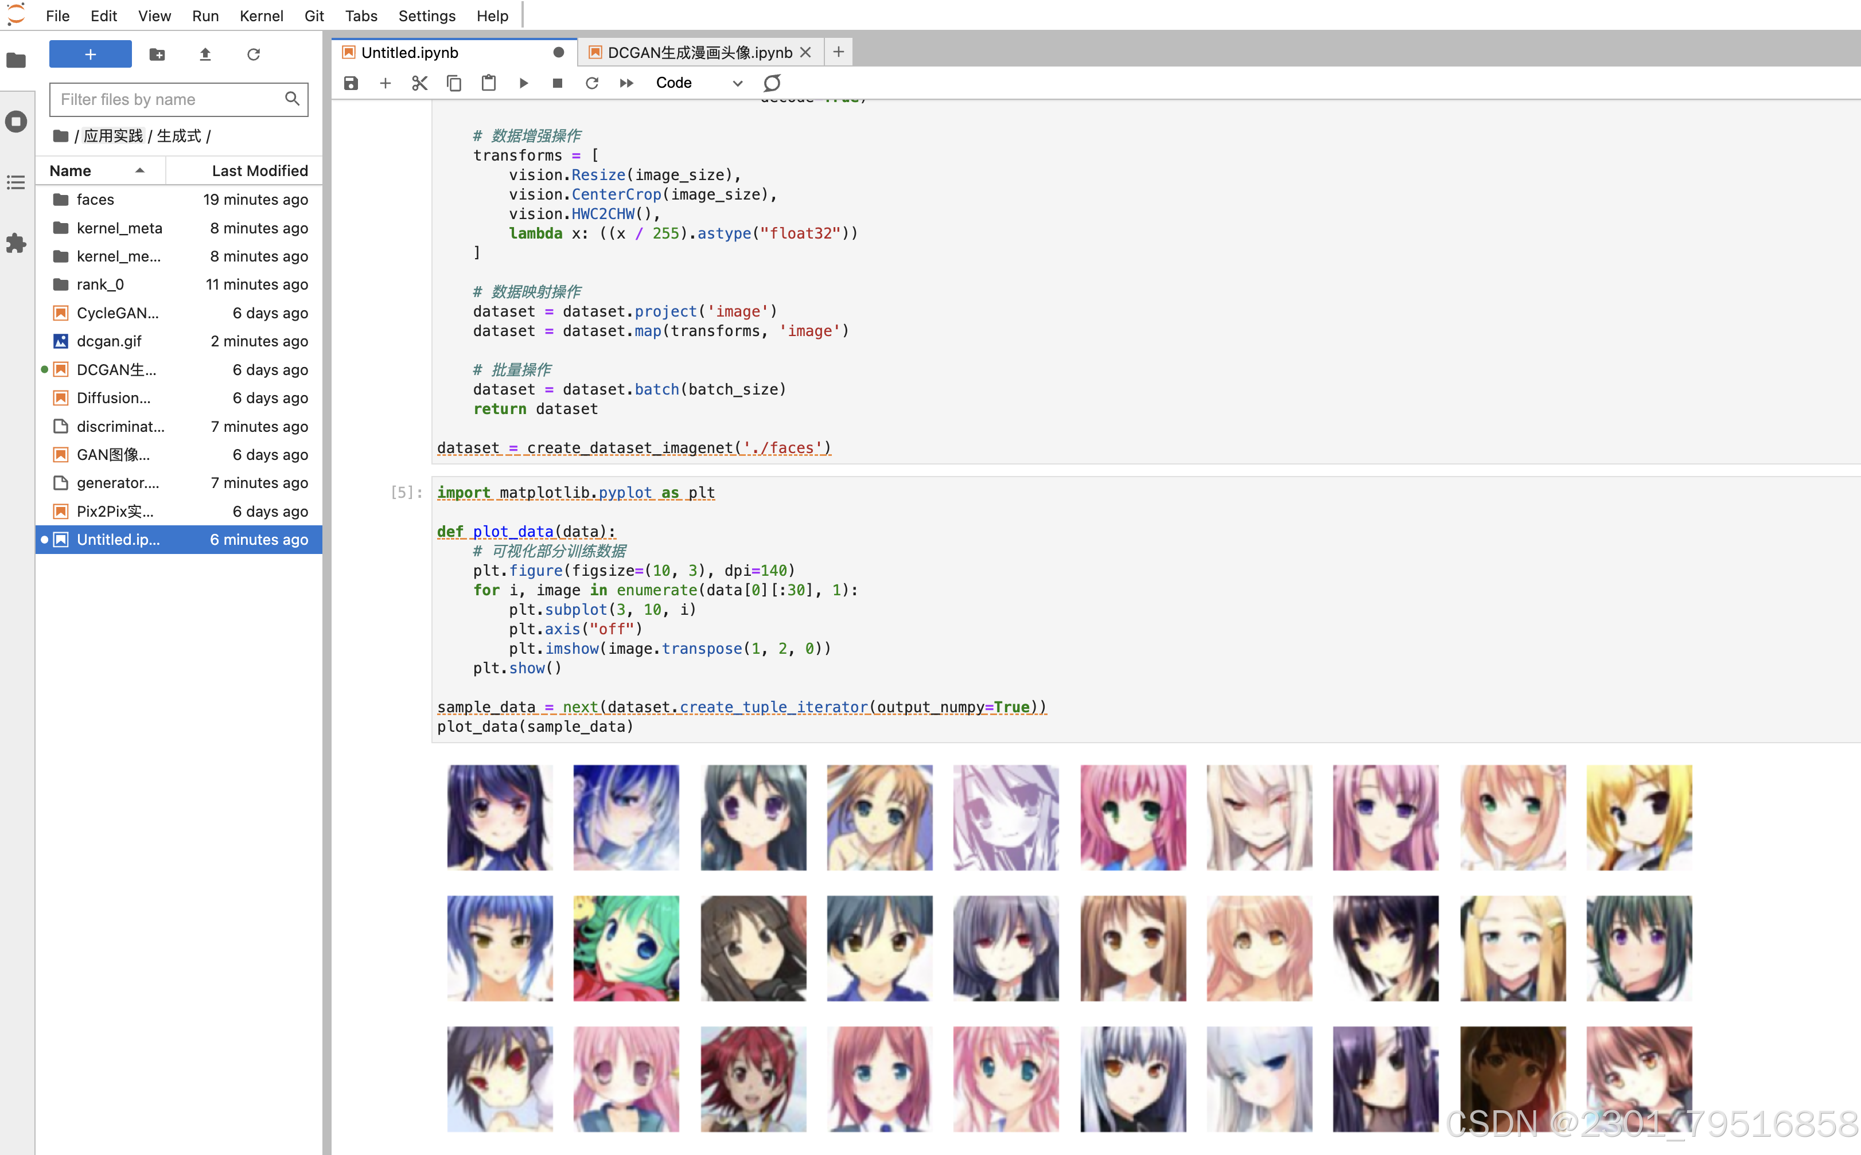
Task: Click the blue new launcher plus button
Action: [90, 54]
